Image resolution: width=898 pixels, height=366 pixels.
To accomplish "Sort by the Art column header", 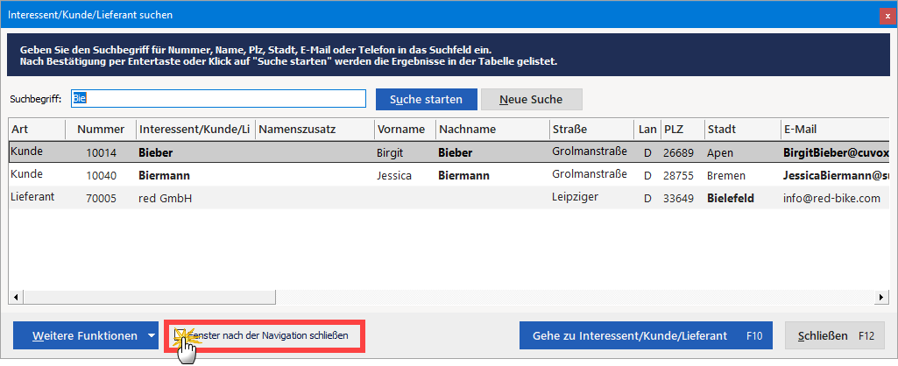I will [x=37, y=130].
